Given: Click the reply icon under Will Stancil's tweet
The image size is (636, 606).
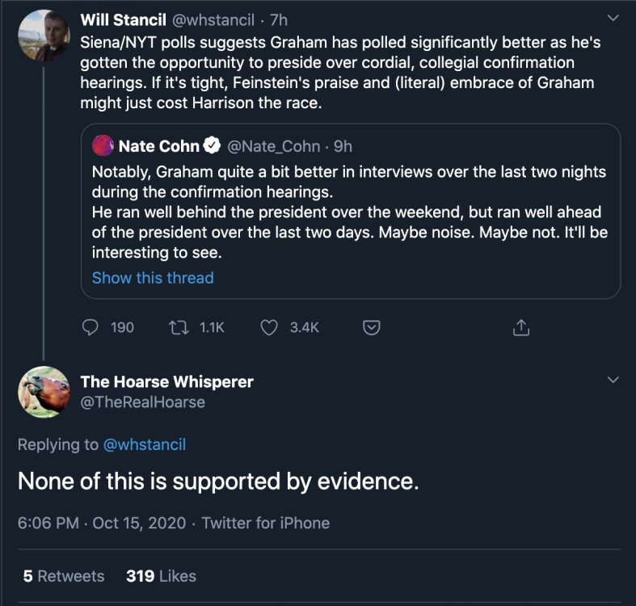Looking at the screenshot, I should click(x=91, y=327).
